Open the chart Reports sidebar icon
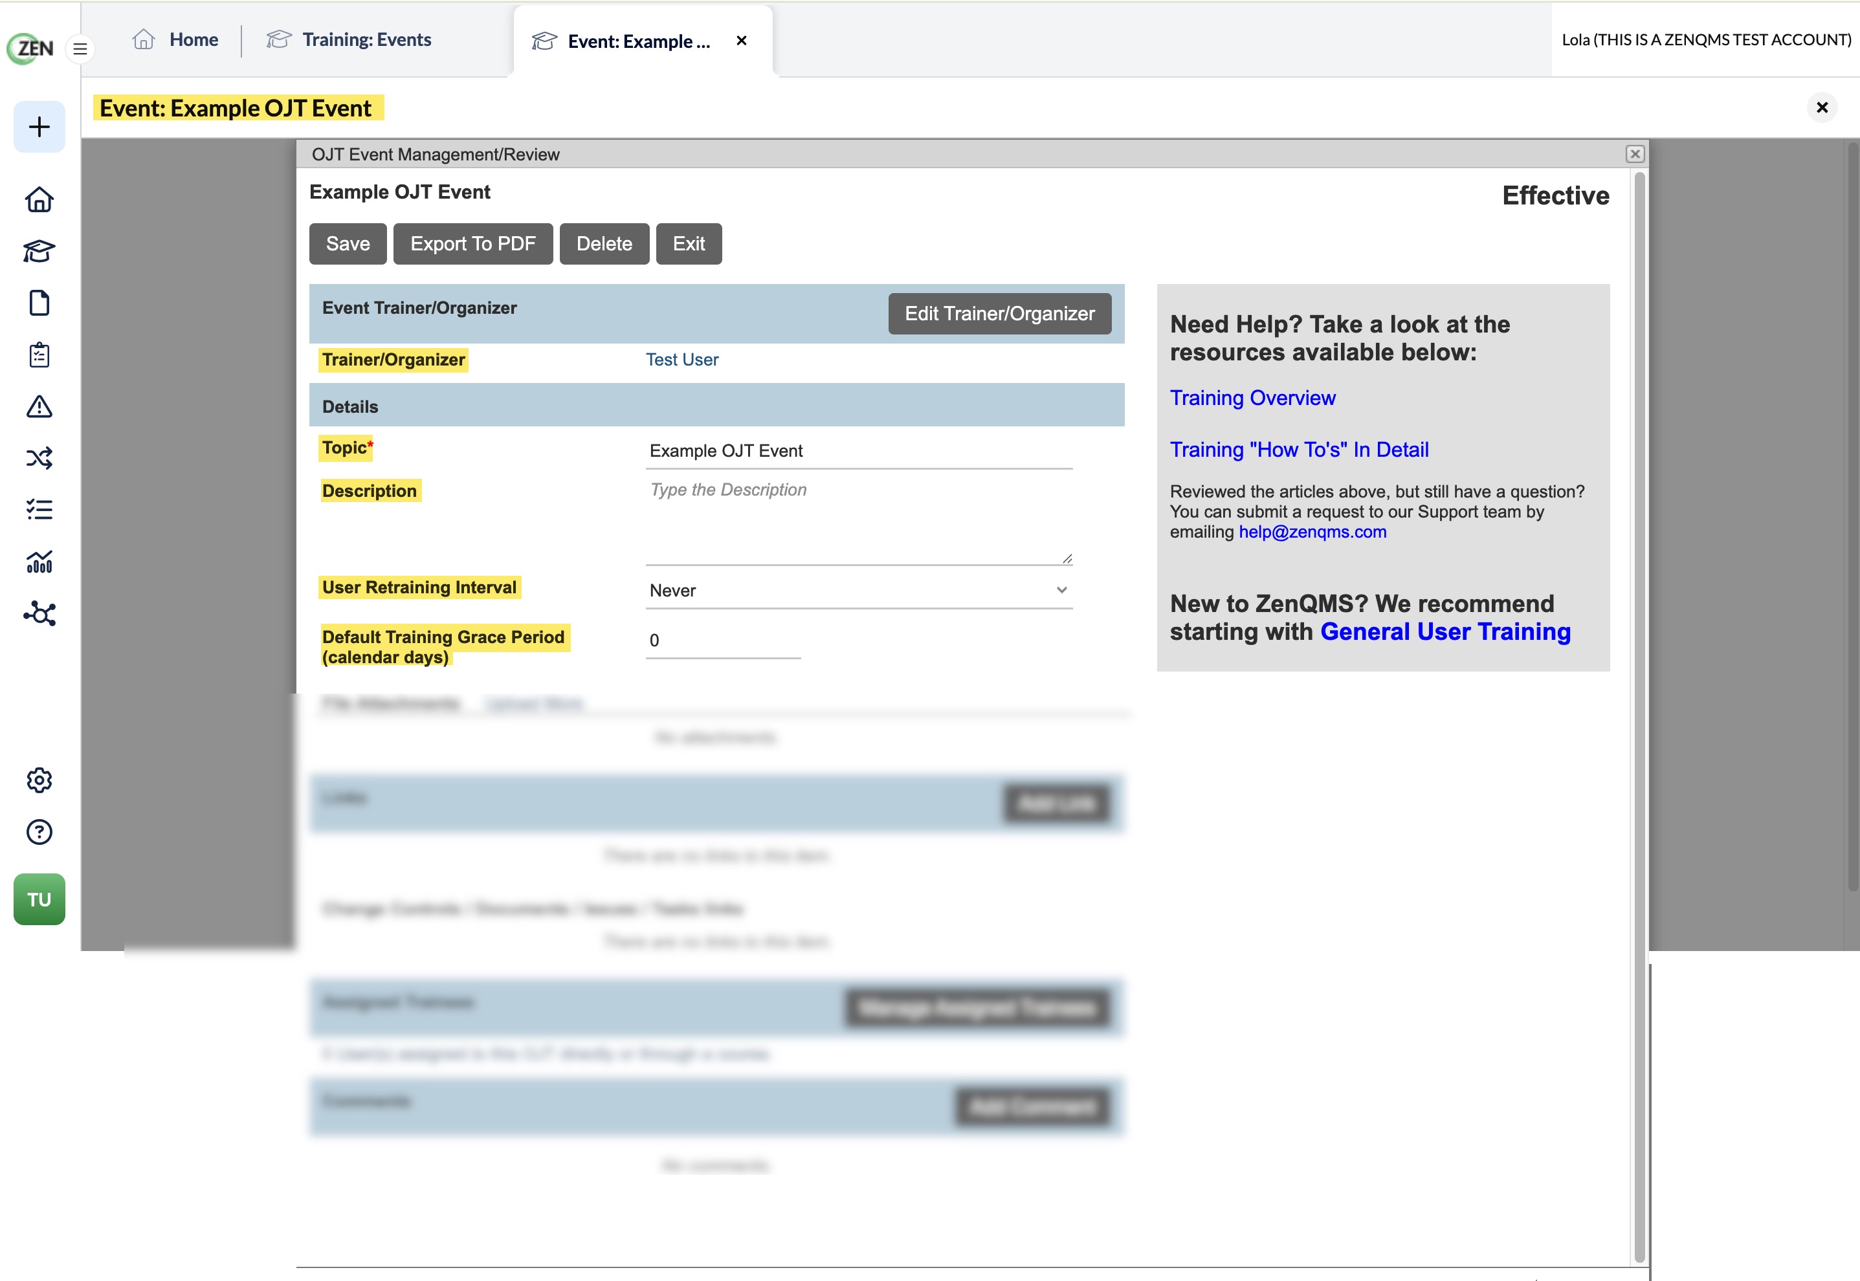This screenshot has height=1281, width=1860. (x=39, y=562)
